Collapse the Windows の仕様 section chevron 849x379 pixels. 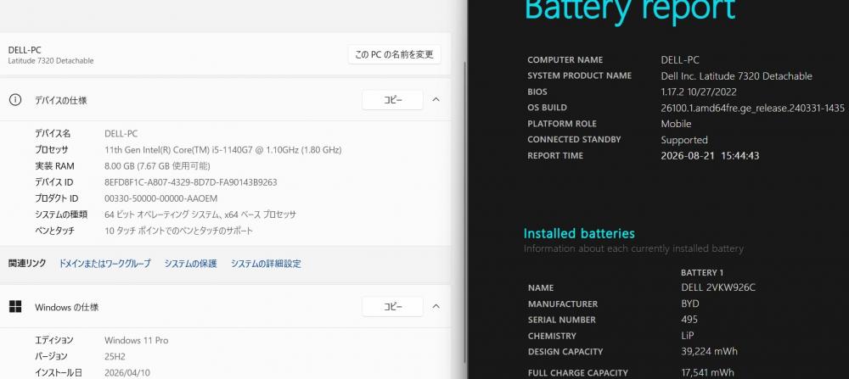[x=436, y=307]
